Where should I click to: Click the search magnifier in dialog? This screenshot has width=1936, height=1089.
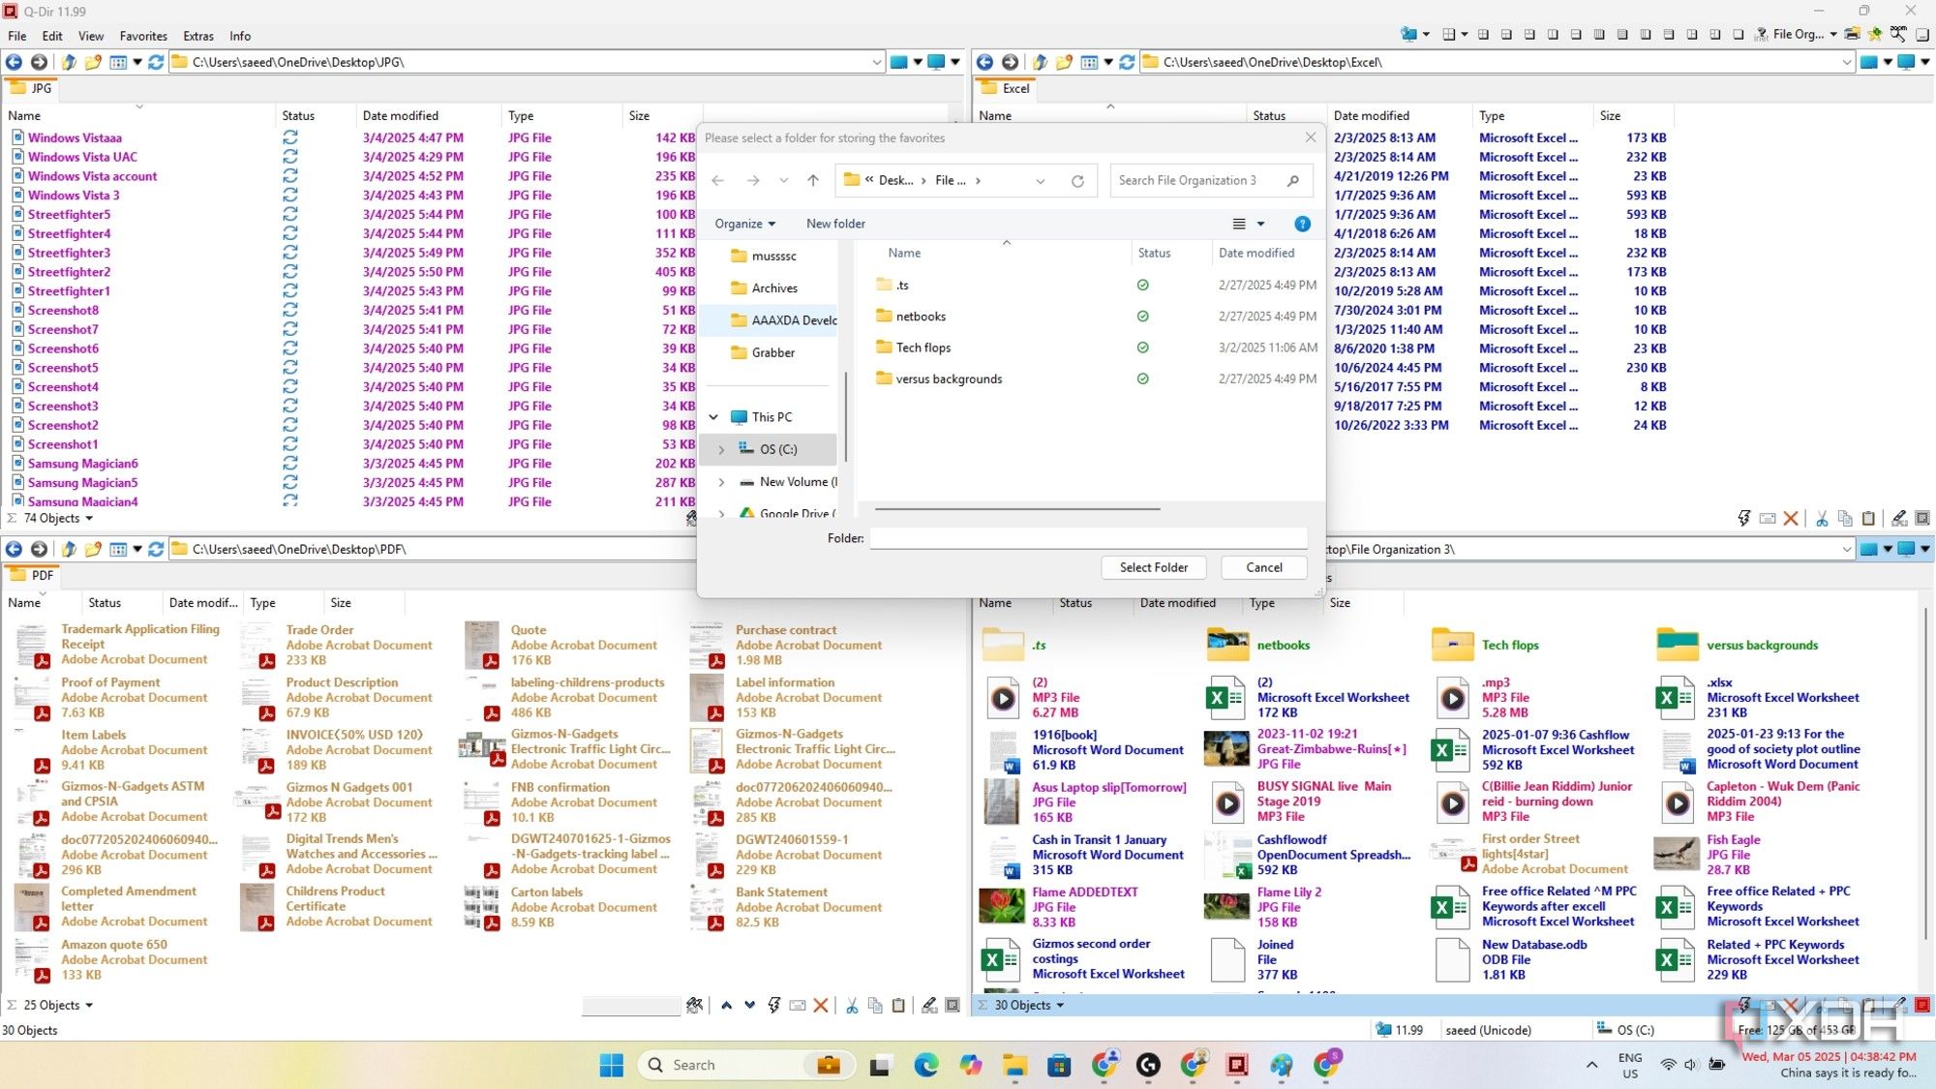tap(1293, 180)
